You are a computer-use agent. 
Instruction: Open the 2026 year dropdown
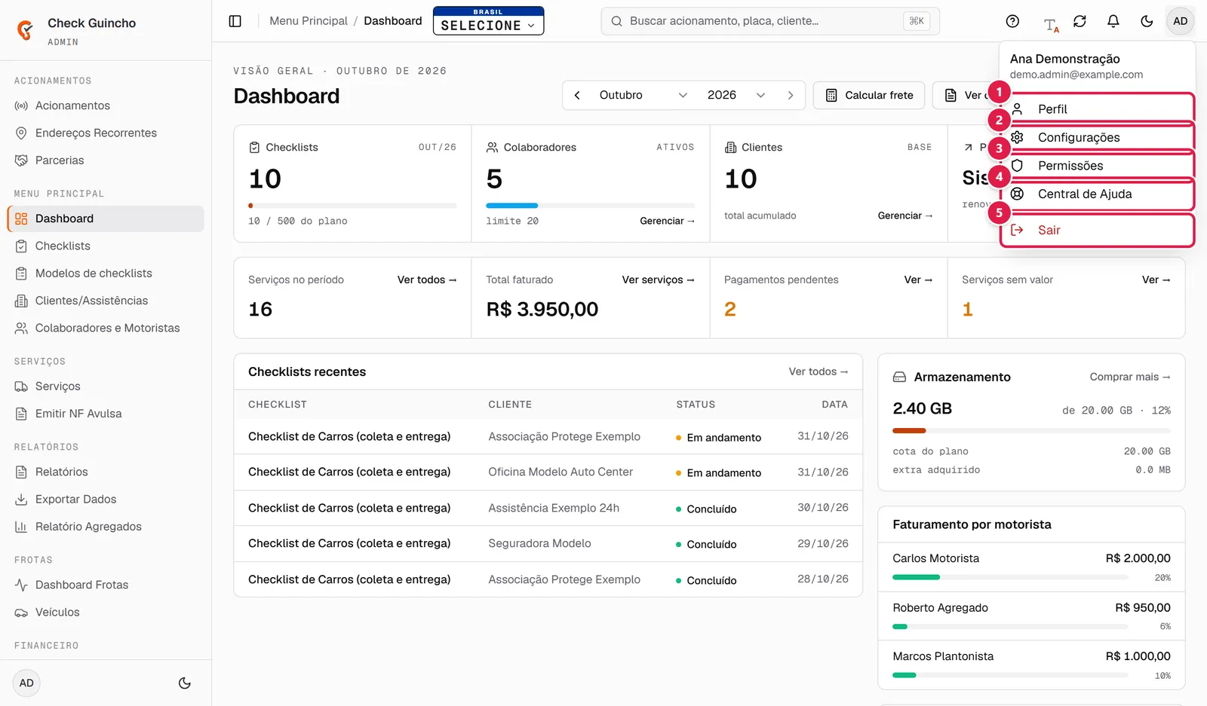pyautogui.click(x=736, y=95)
